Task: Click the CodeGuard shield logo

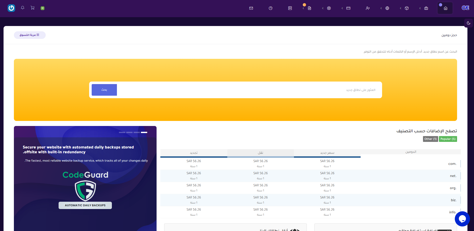Action: coord(85,190)
